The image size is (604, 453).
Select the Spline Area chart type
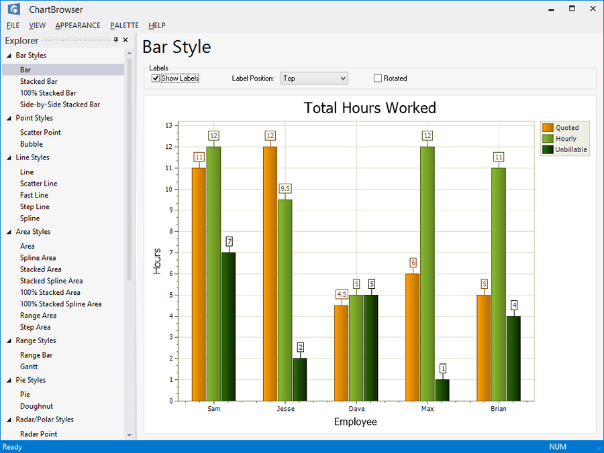(x=38, y=258)
